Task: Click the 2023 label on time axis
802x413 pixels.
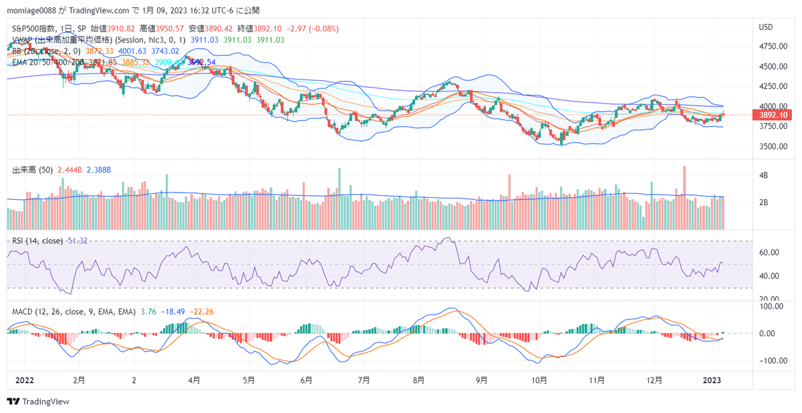Action: (712, 380)
